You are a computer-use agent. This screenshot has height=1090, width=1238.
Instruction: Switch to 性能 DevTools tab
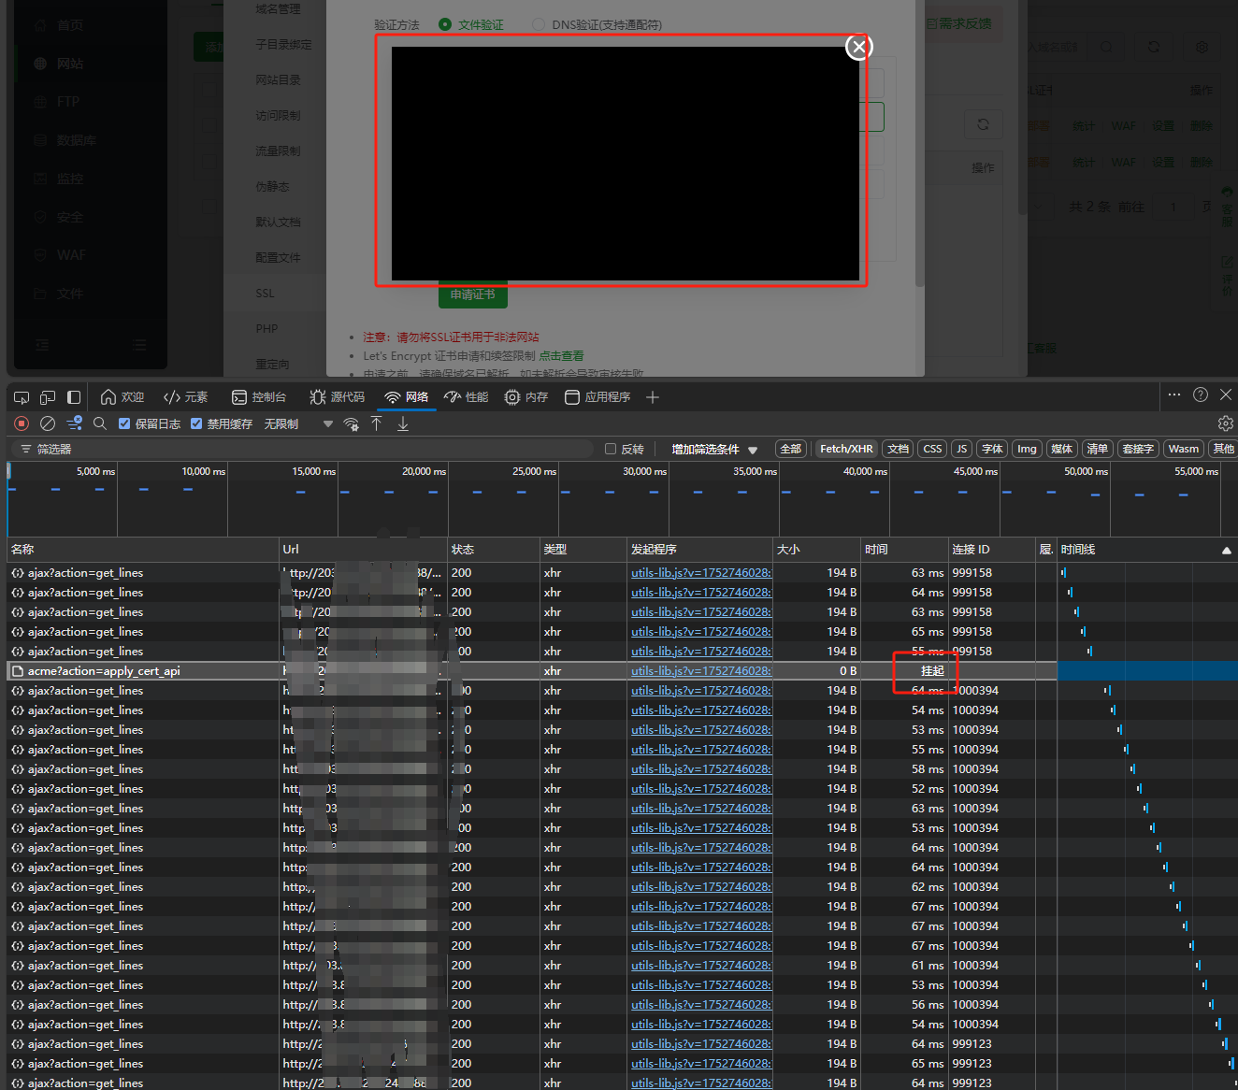pos(467,397)
